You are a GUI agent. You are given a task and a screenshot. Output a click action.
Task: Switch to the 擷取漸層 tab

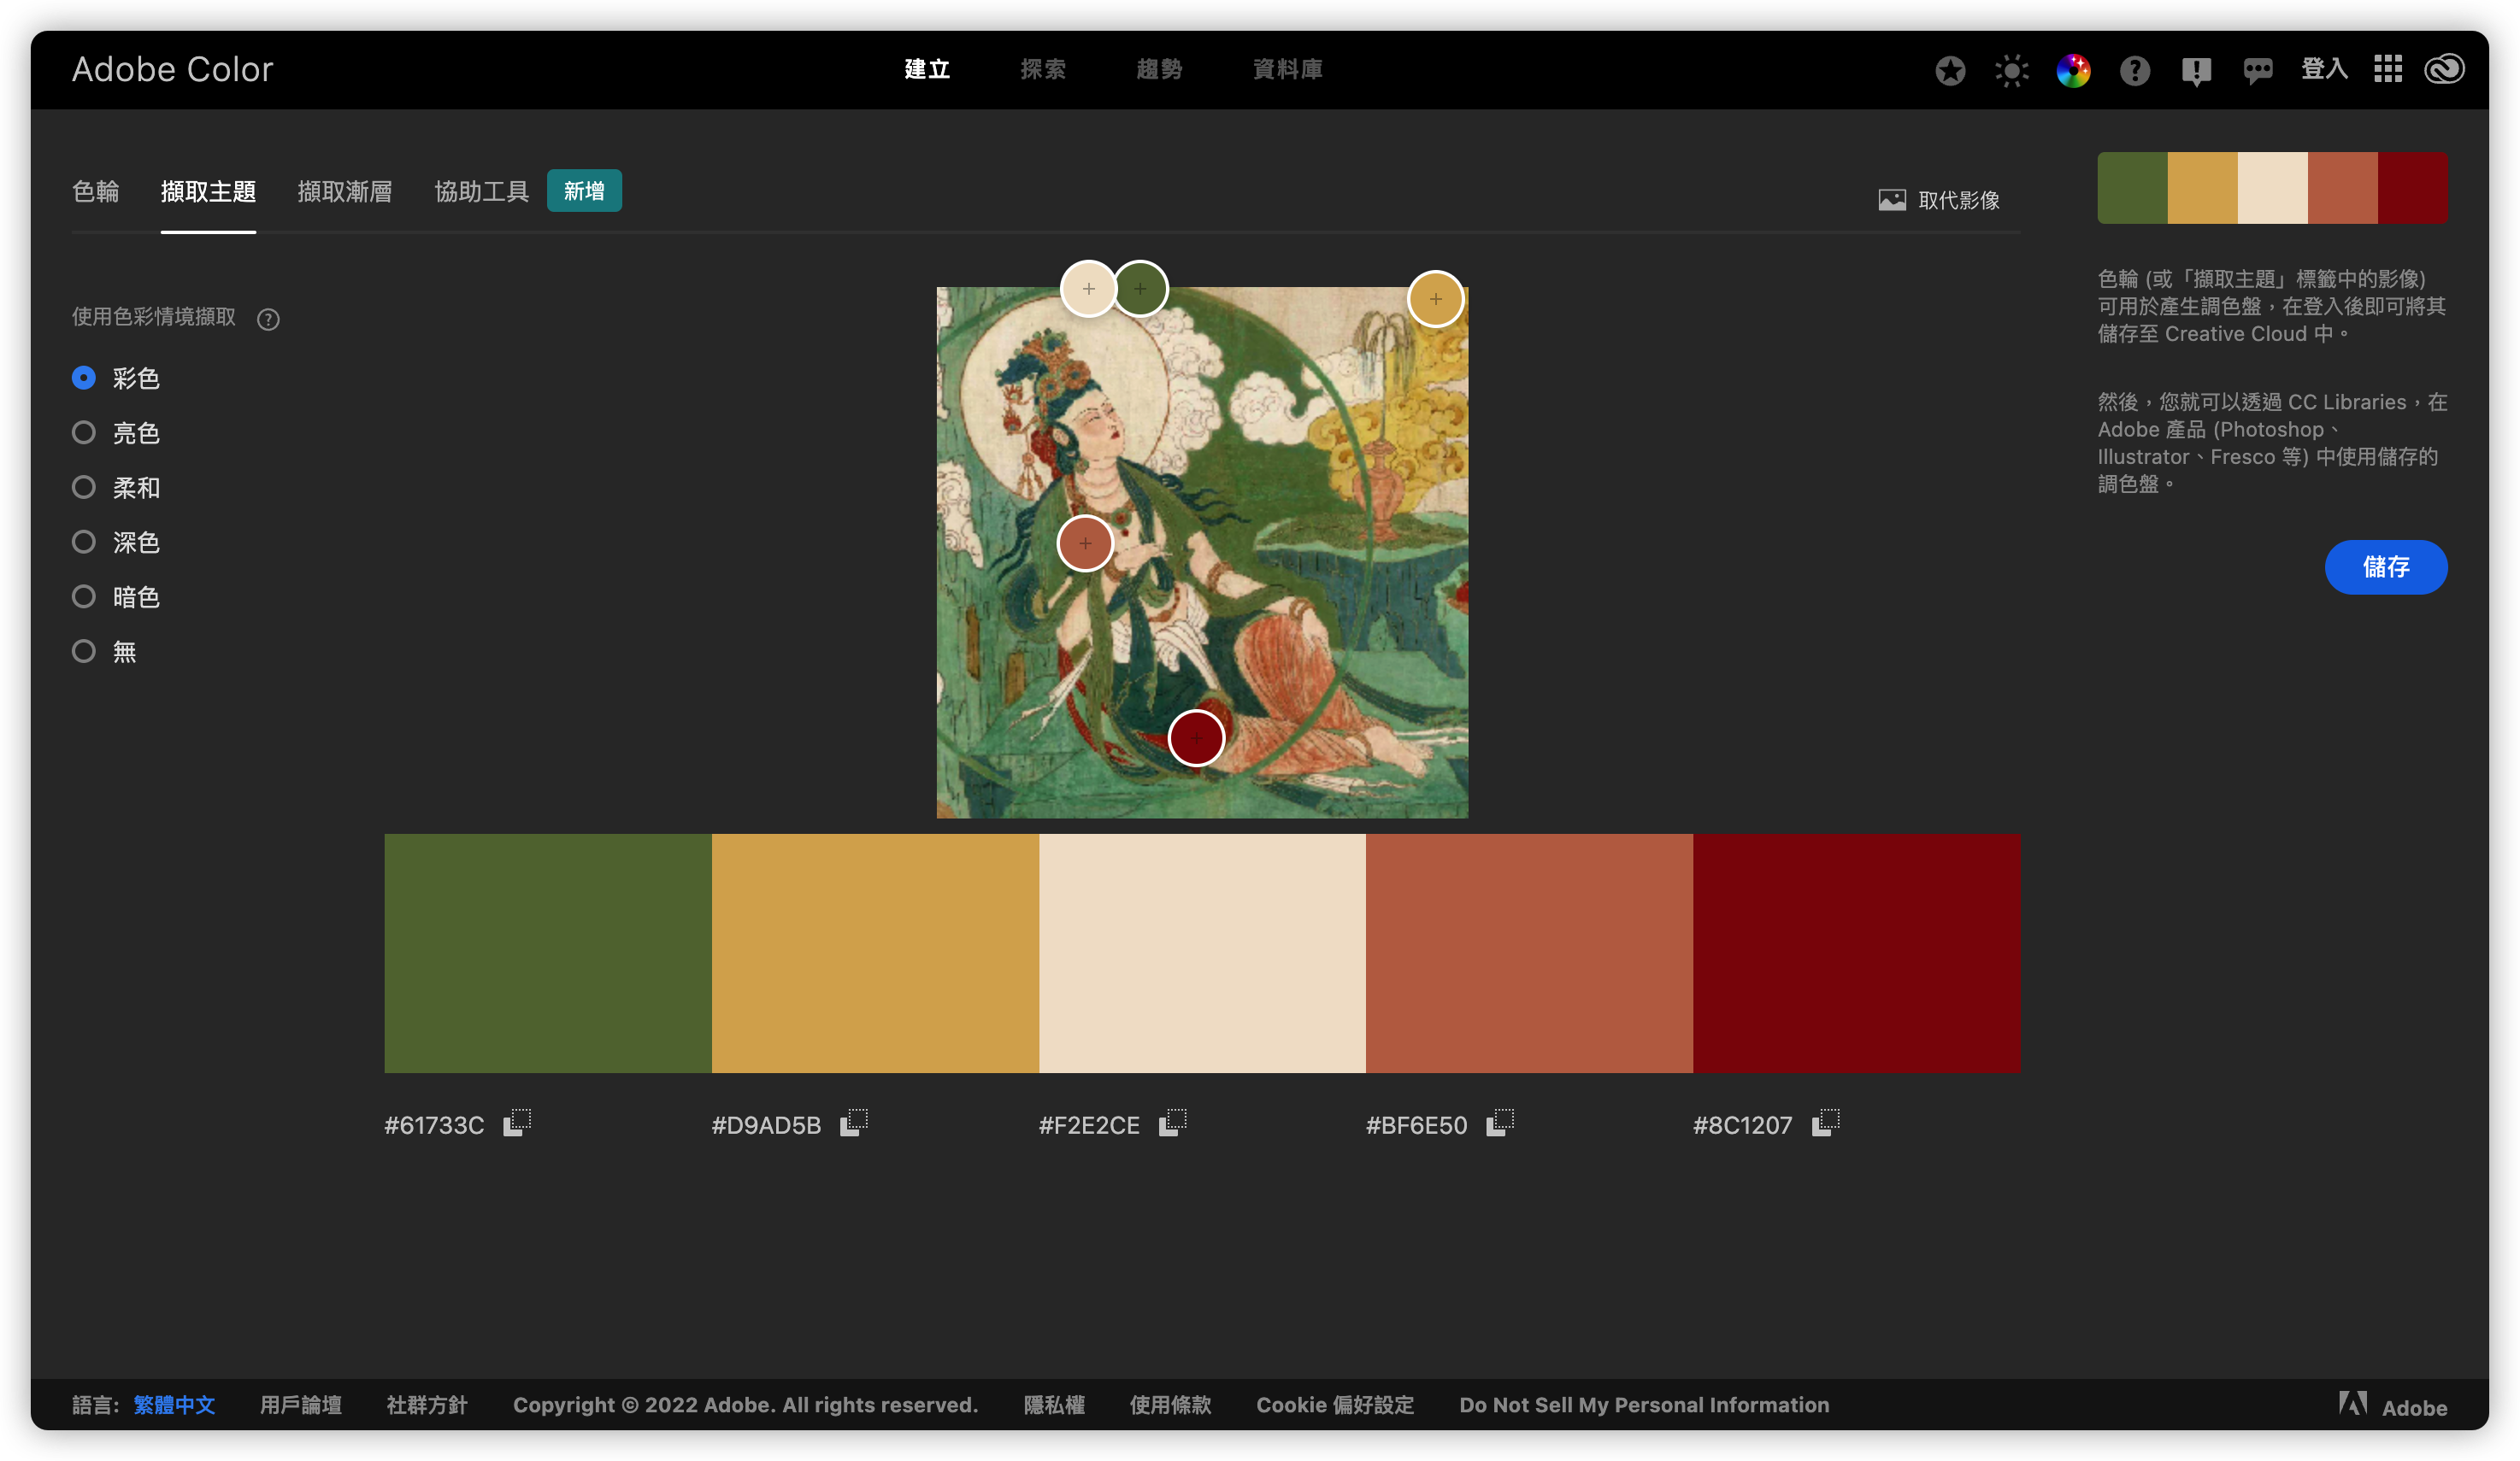(345, 192)
